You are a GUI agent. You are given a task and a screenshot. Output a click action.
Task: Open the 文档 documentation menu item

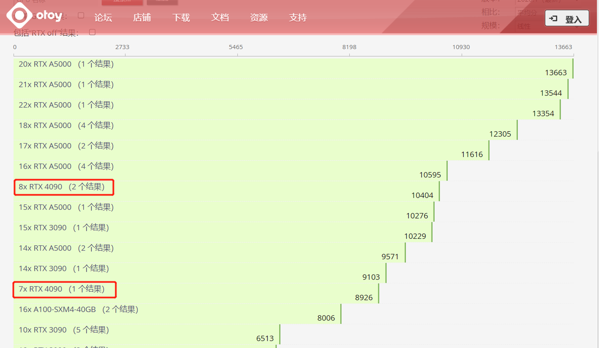pos(220,17)
